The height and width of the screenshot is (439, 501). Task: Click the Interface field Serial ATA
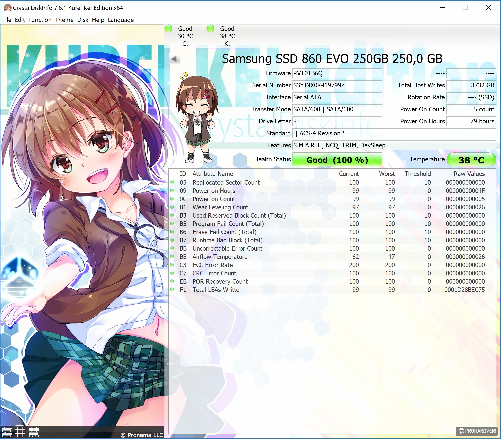pyautogui.click(x=337, y=97)
